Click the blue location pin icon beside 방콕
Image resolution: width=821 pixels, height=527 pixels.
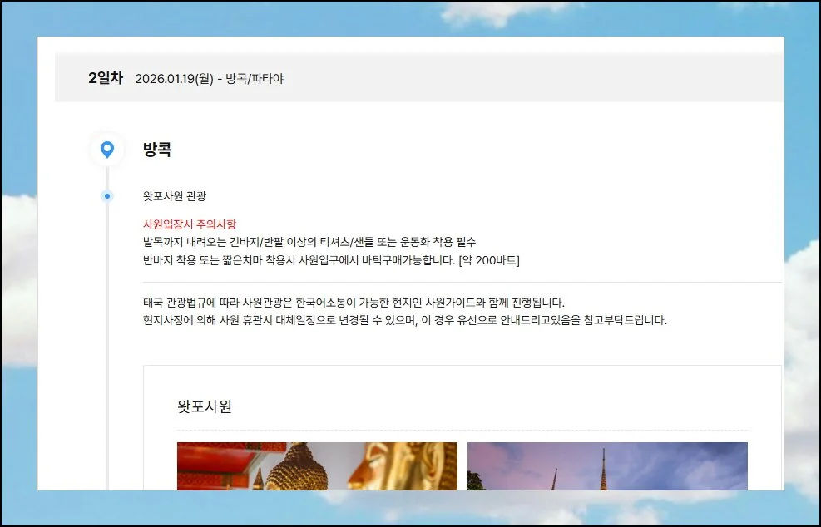[106, 150]
